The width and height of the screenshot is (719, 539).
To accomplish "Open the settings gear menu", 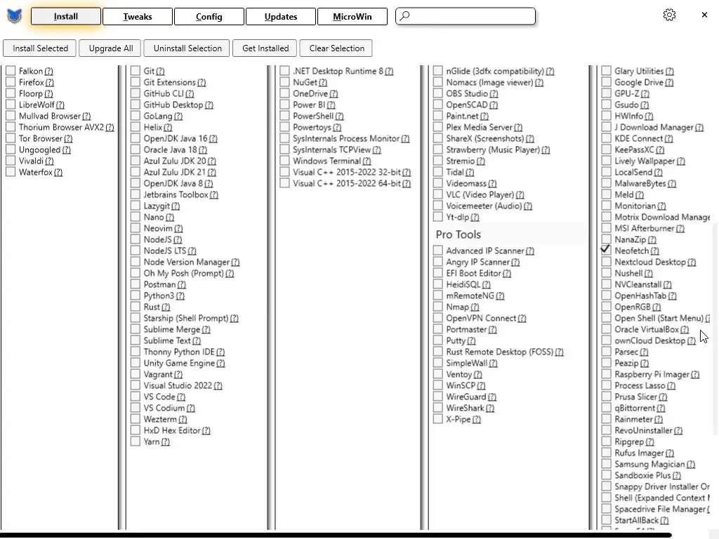I will pos(669,15).
